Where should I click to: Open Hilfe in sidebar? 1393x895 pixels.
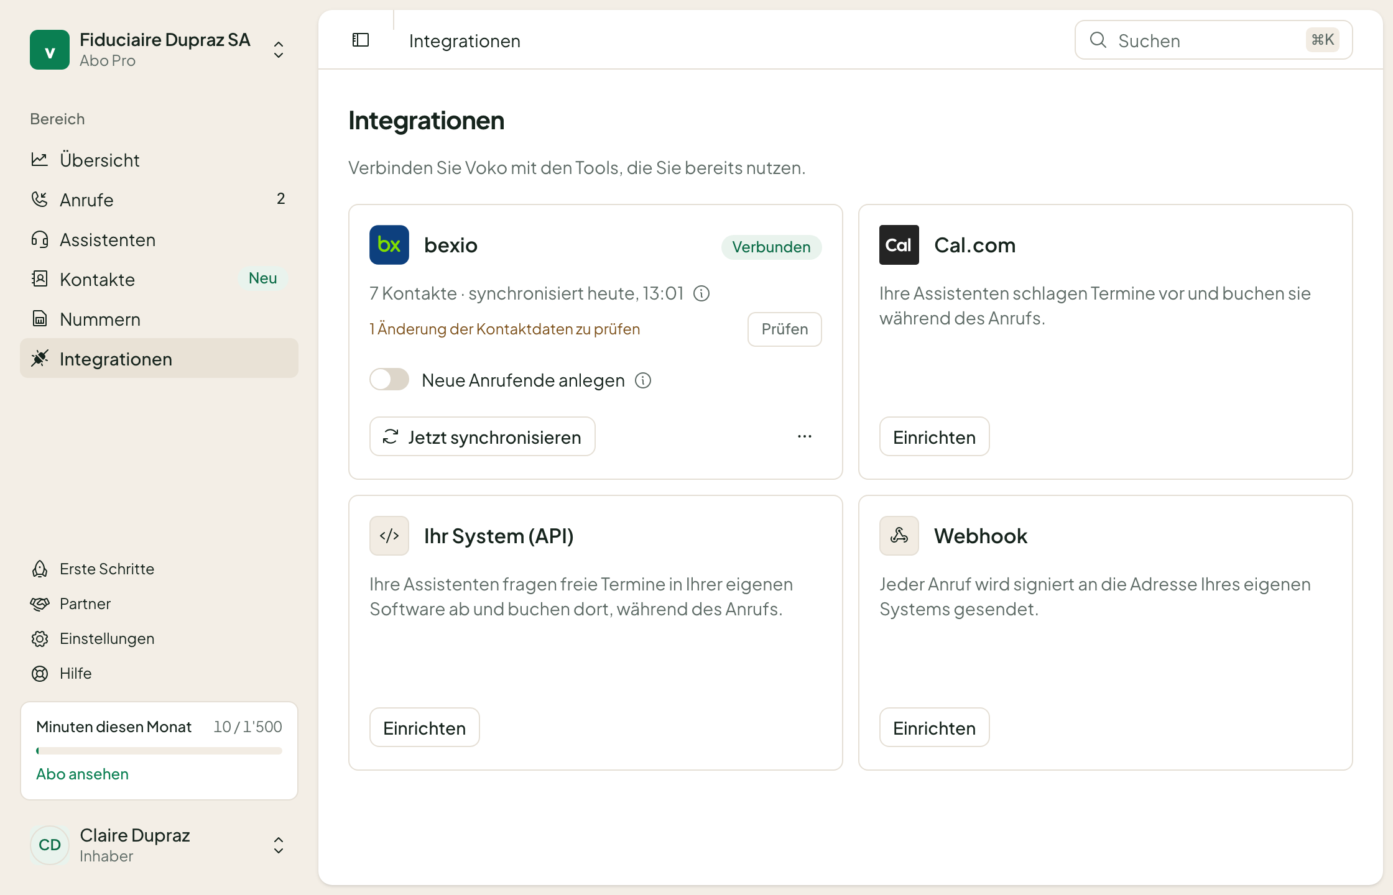pyautogui.click(x=159, y=673)
